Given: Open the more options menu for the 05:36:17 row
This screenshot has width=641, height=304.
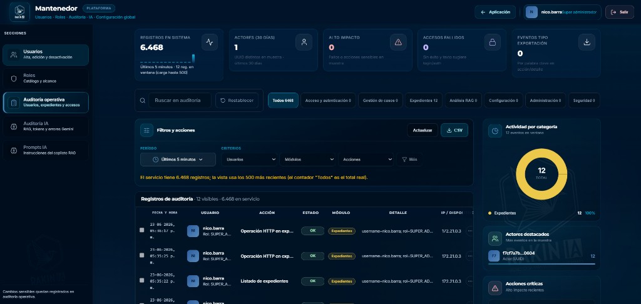Looking at the screenshot, I should tap(469, 231).
